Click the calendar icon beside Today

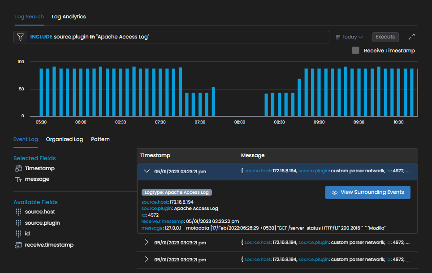coord(338,37)
